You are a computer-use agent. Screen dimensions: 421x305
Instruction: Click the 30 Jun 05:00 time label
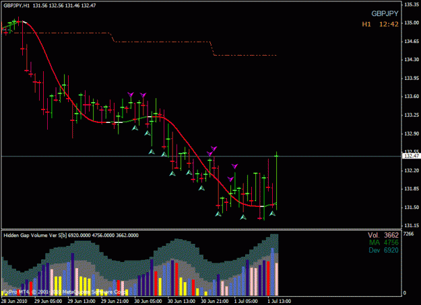pyautogui.click(x=148, y=301)
